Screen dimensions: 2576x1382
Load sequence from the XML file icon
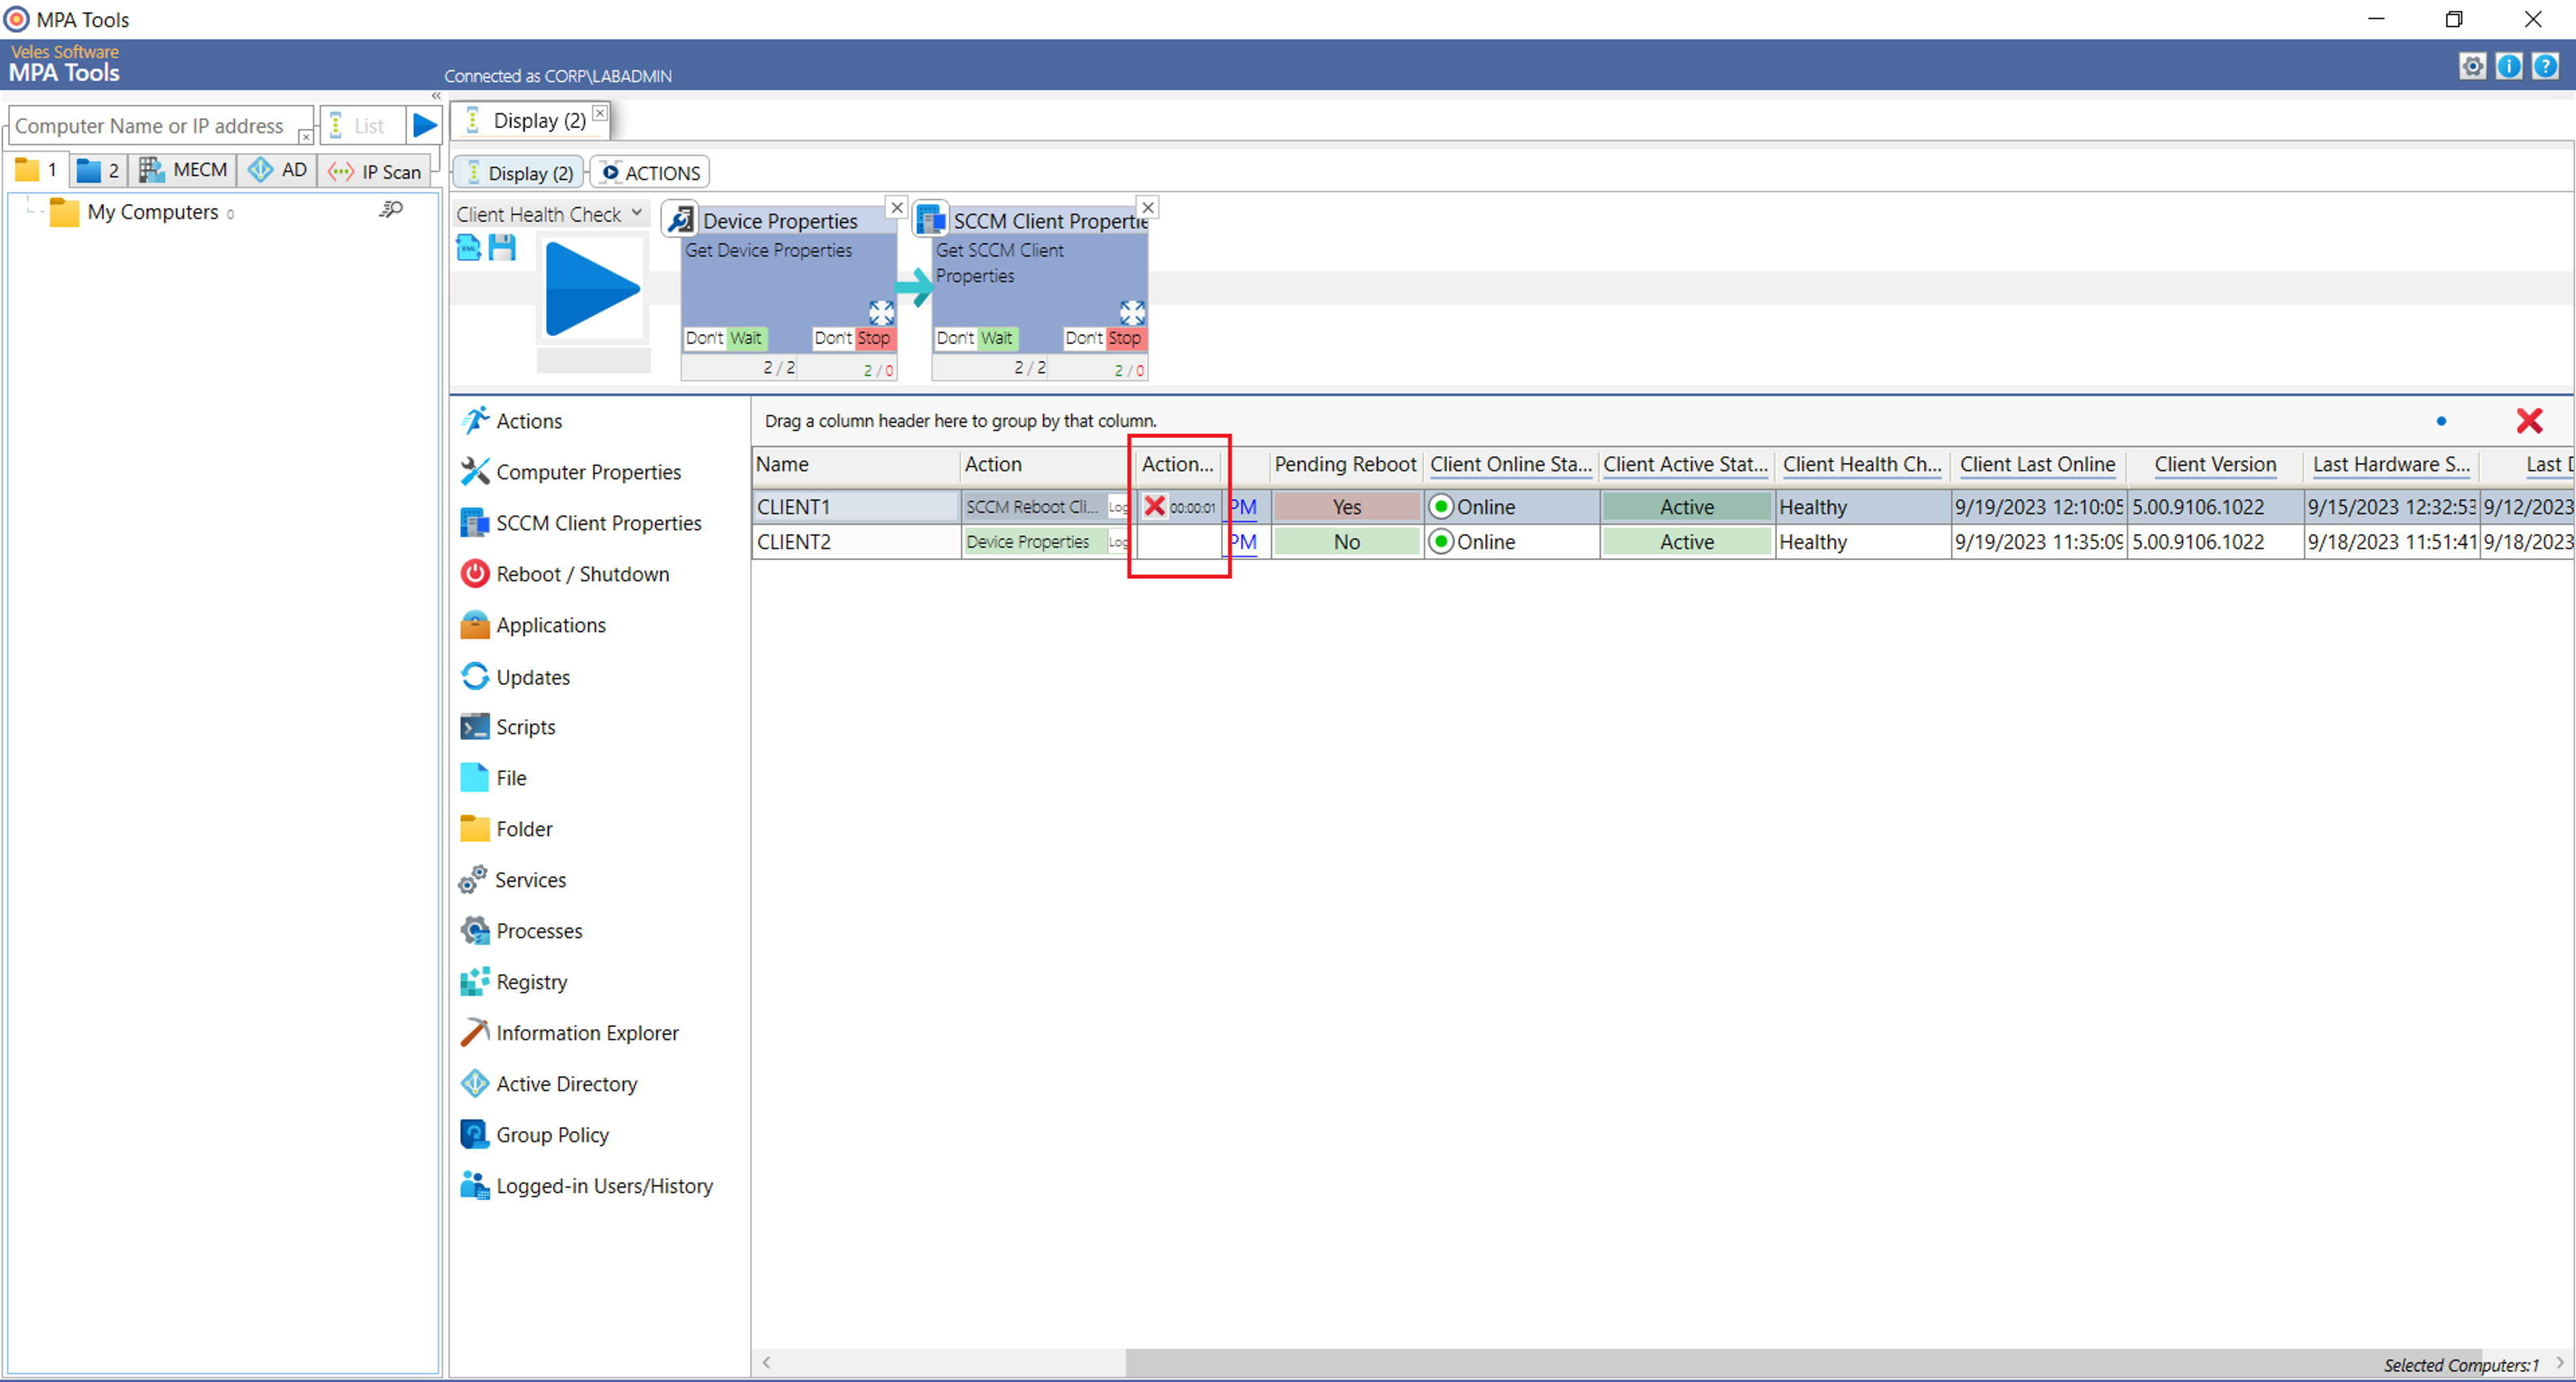[x=468, y=247]
